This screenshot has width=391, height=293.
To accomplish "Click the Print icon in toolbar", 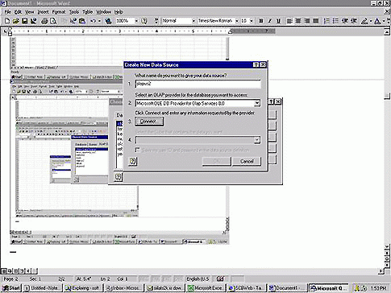I will (x=44, y=21).
